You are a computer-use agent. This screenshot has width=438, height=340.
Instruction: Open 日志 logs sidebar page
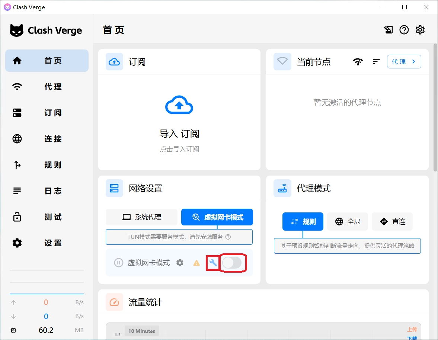[47, 191]
